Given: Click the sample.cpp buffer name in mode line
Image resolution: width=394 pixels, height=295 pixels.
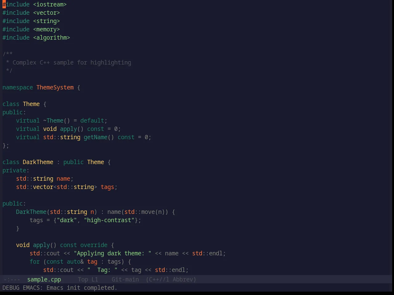Looking at the screenshot, I should coord(44,279).
